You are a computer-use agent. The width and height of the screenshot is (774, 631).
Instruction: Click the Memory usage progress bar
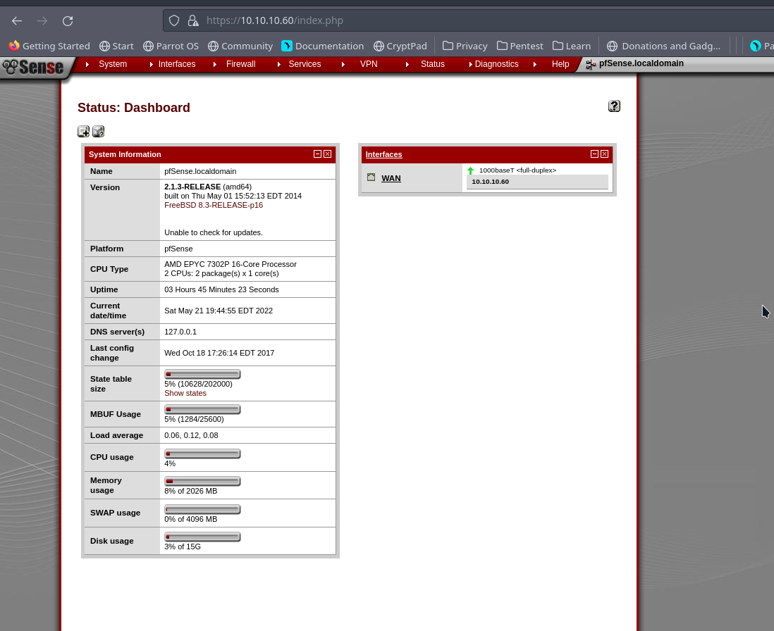[202, 481]
